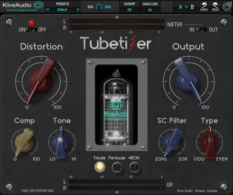Click the "20K" label under SC Filter

pyautogui.click(x=183, y=159)
